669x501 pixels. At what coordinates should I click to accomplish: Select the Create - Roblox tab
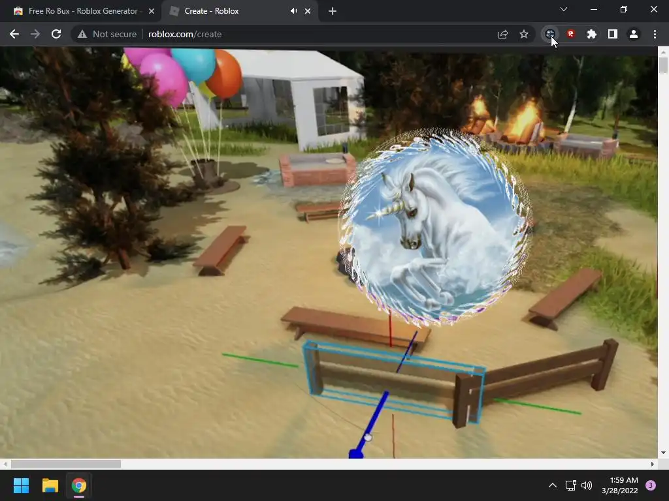point(239,11)
